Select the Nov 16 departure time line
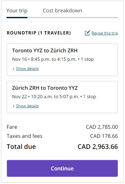 [x=53, y=59]
